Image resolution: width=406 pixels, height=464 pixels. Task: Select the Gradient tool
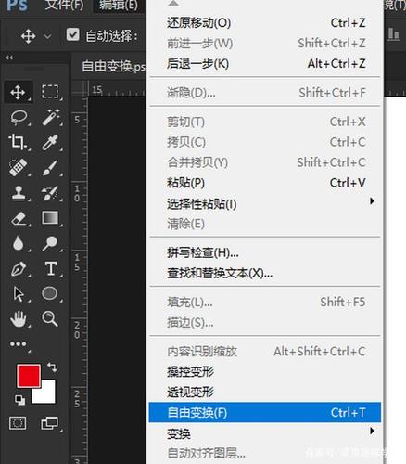tap(50, 218)
